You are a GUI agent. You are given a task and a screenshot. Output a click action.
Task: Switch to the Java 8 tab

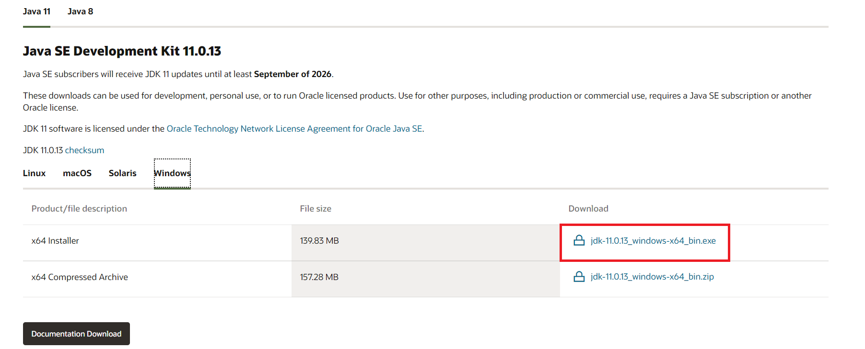(80, 11)
